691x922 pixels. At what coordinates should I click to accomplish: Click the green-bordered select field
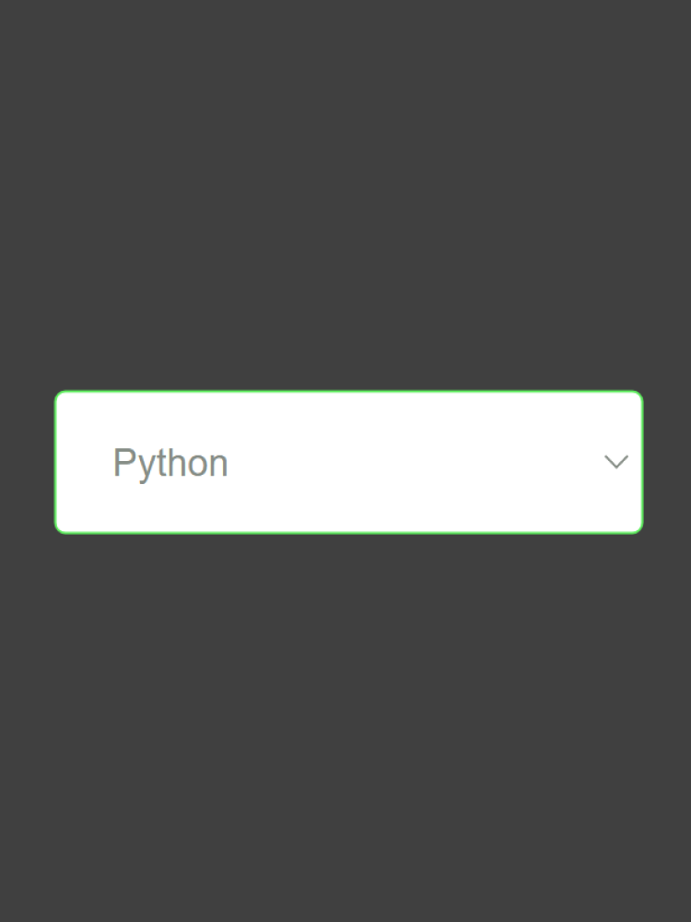click(x=348, y=462)
